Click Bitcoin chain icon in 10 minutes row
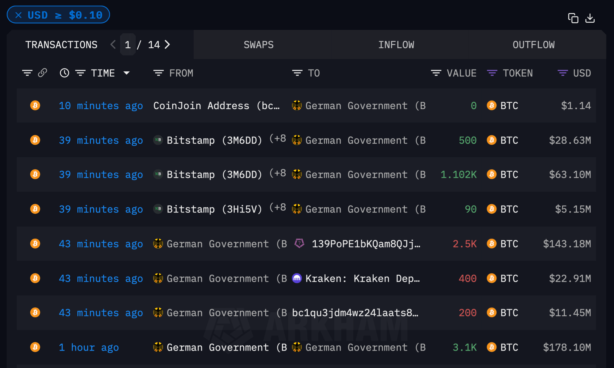The width and height of the screenshot is (614, 368). (35, 105)
